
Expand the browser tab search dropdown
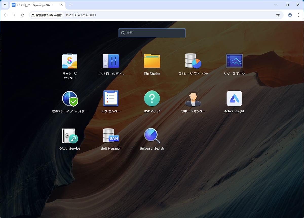pos(5,5)
